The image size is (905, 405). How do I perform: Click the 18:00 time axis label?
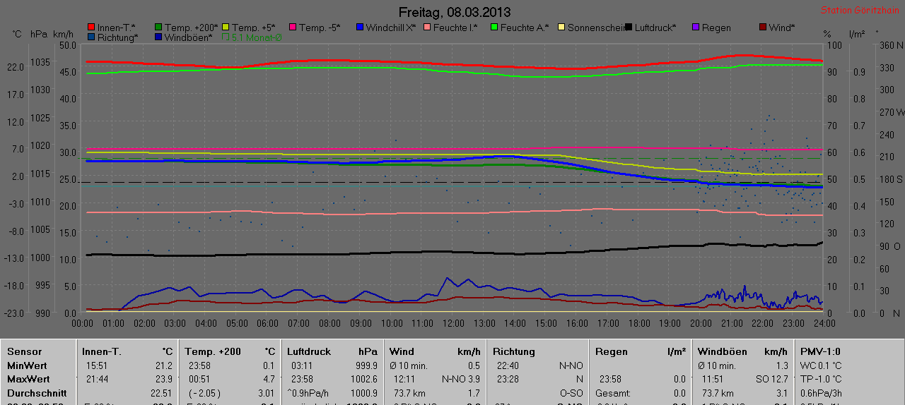638,323
